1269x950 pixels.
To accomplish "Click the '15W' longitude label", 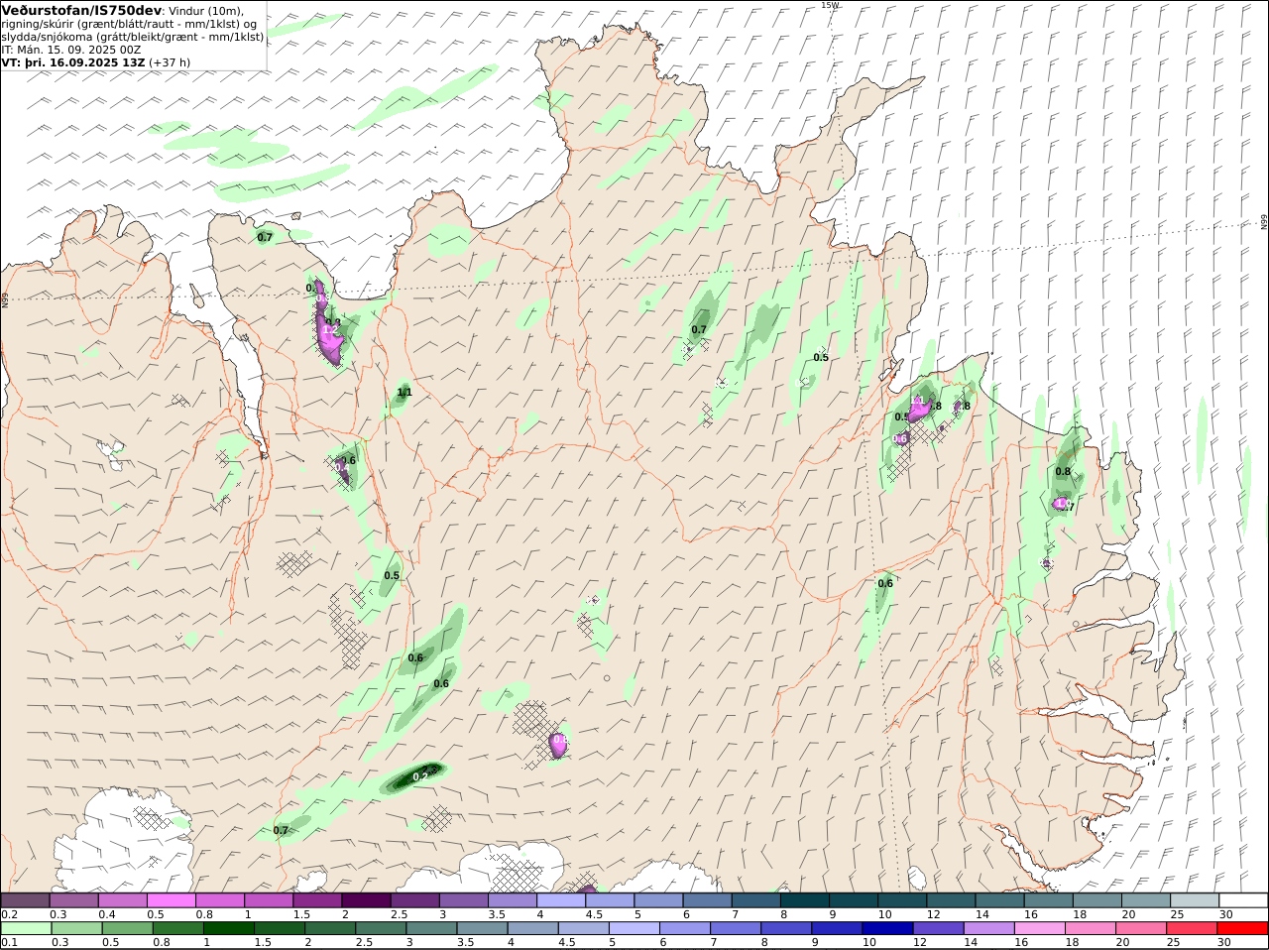I will [x=829, y=5].
